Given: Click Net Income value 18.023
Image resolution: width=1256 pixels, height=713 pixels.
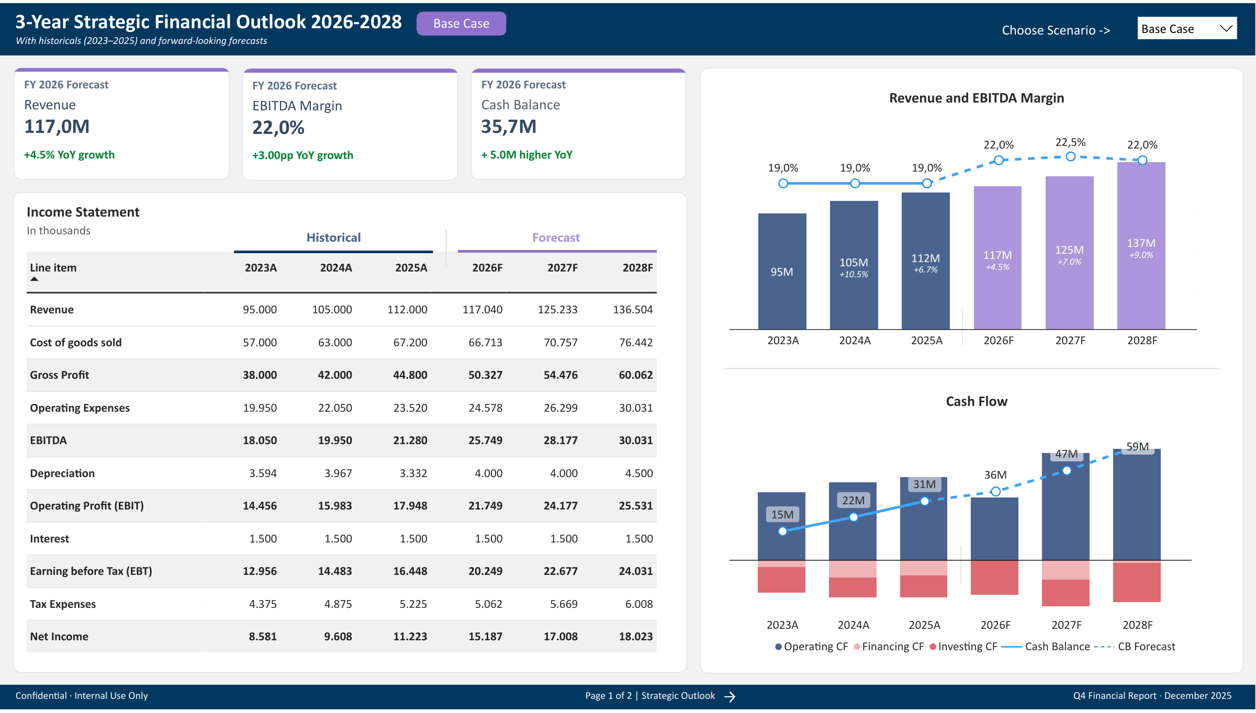Looking at the screenshot, I should tap(636, 637).
